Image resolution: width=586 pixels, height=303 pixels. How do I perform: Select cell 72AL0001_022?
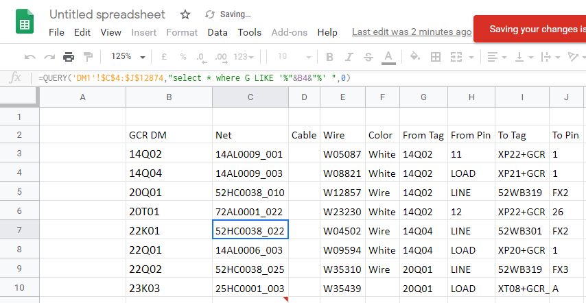[x=250, y=211]
